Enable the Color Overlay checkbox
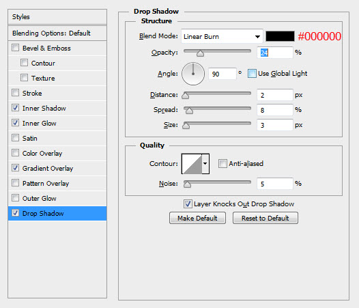This screenshot has height=308, width=359. tap(15, 152)
